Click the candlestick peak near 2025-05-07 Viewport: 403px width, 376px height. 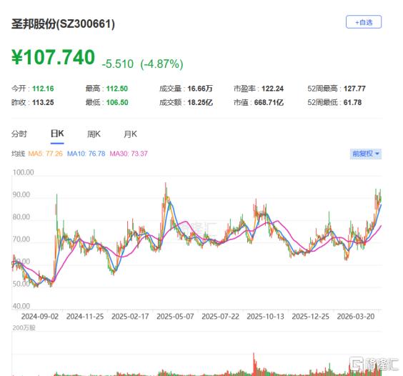tap(166, 190)
